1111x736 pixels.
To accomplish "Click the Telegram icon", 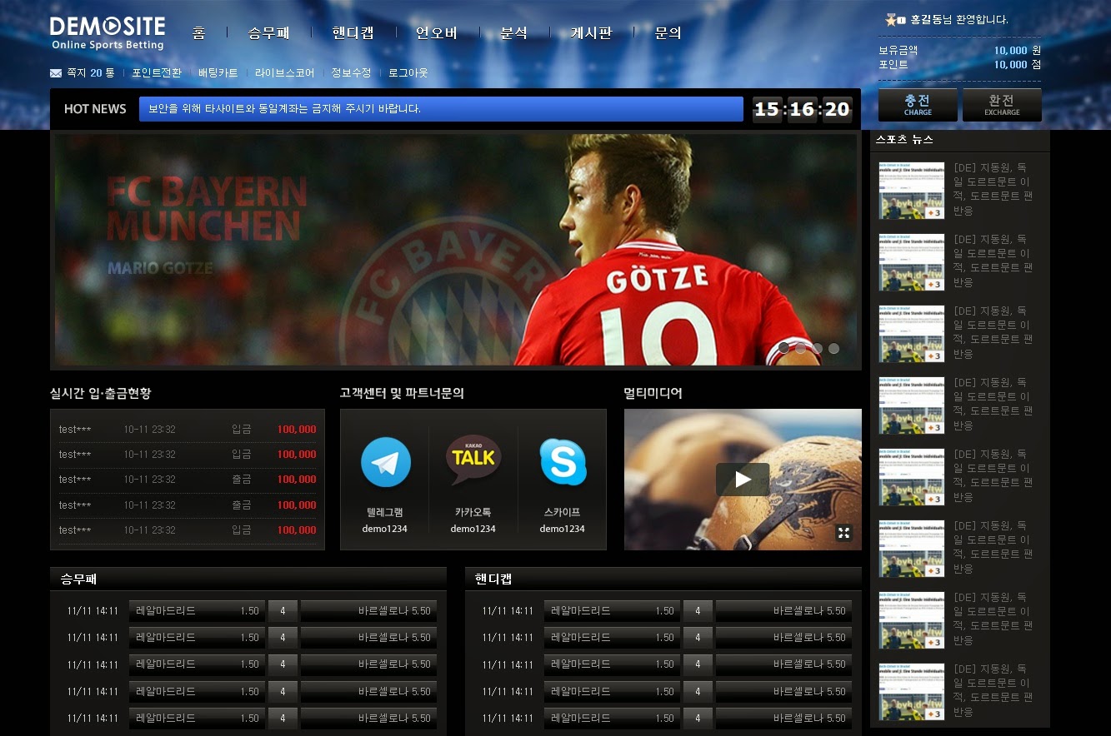I will pyautogui.click(x=385, y=462).
